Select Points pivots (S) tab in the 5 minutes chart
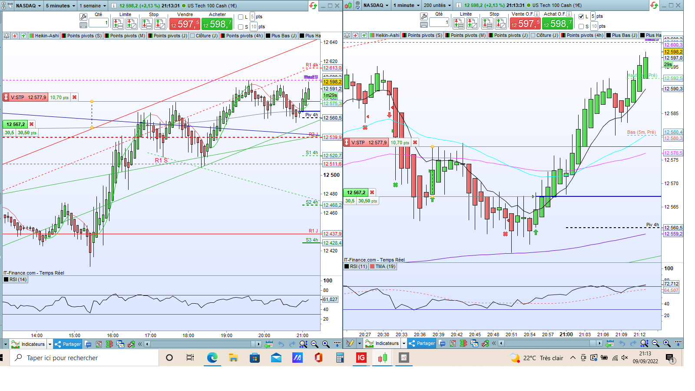This screenshot has width=695, height=391. [82, 36]
